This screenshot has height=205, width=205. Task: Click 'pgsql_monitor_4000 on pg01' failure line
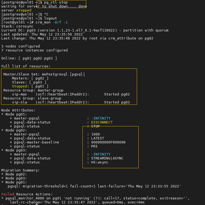click(96, 198)
